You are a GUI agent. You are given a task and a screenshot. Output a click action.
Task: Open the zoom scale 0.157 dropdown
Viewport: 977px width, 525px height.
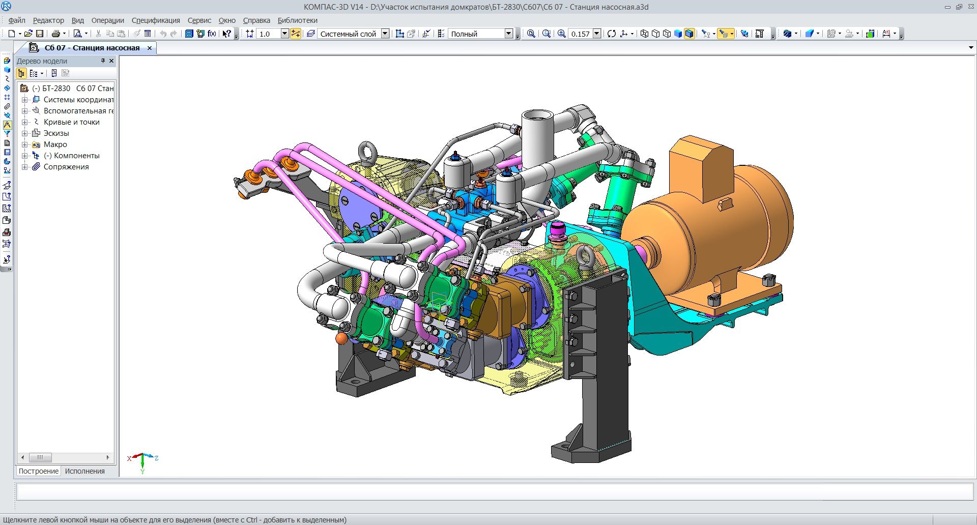(x=597, y=34)
